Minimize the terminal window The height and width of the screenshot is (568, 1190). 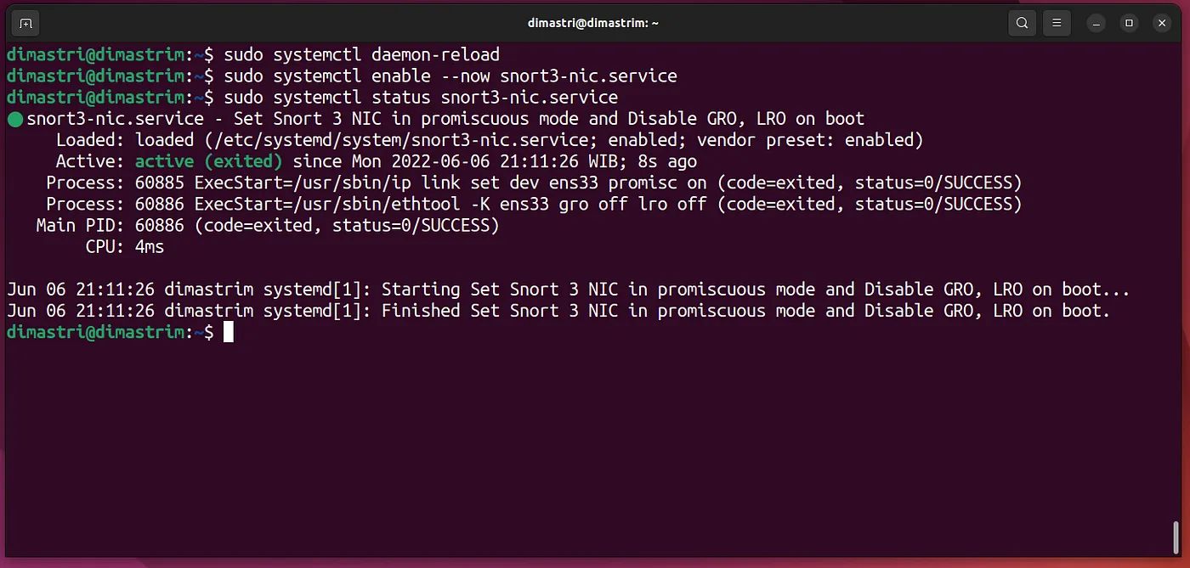1097,23
